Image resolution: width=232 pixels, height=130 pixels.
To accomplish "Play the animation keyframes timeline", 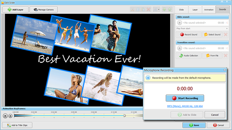I will coord(5,116).
